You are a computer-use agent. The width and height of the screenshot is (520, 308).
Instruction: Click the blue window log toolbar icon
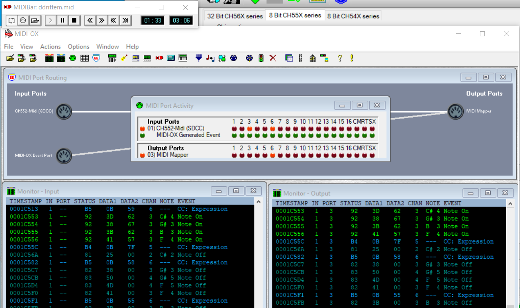pos(289,58)
